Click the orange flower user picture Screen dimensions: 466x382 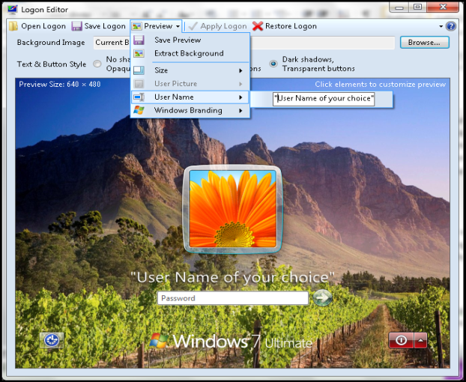tap(233, 209)
